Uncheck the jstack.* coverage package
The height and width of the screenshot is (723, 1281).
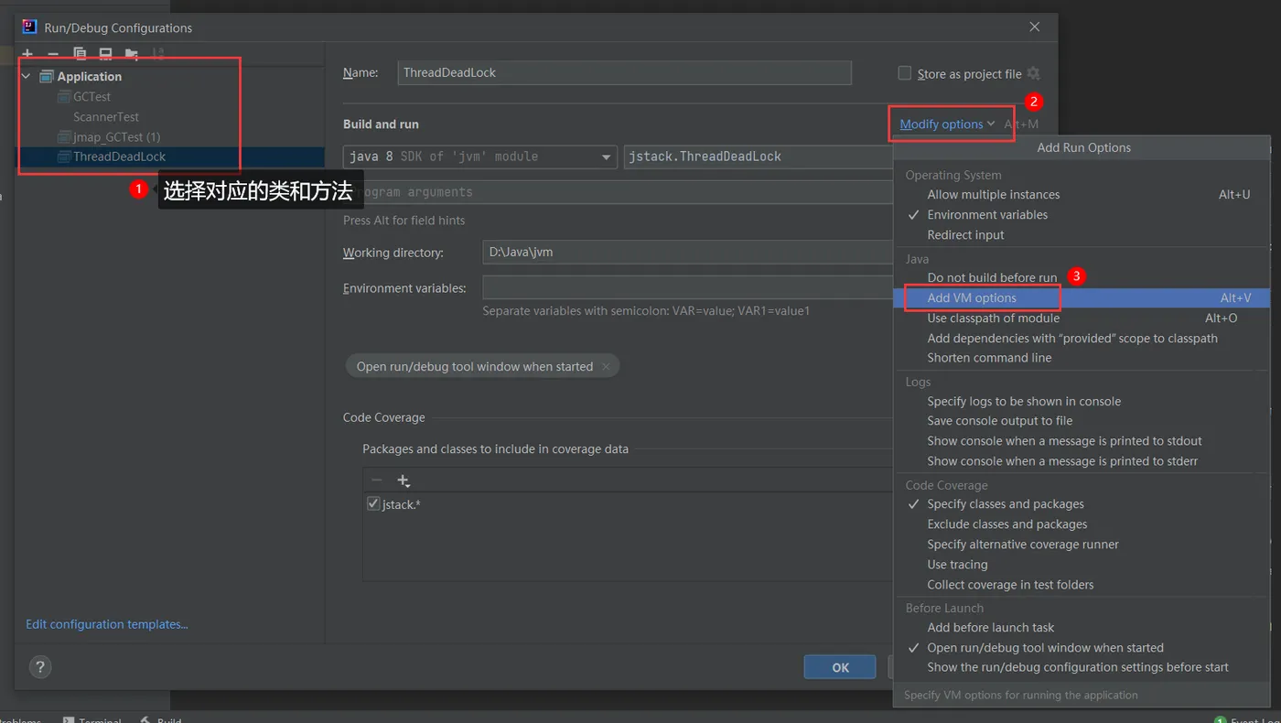[373, 504]
